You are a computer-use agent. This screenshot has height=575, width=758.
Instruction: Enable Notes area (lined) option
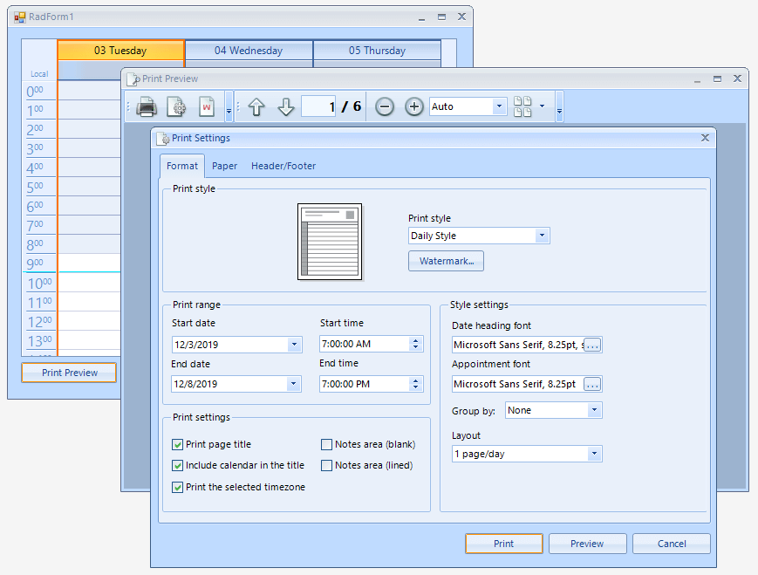(x=327, y=465)
